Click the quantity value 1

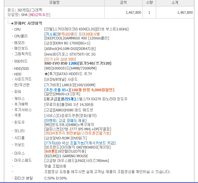pyautogui.click(x=149, y=13)
